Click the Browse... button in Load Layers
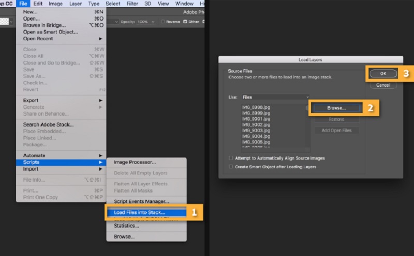 [336, 108]
